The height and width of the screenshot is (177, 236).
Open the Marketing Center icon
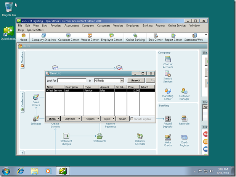(x=168, y=94)
